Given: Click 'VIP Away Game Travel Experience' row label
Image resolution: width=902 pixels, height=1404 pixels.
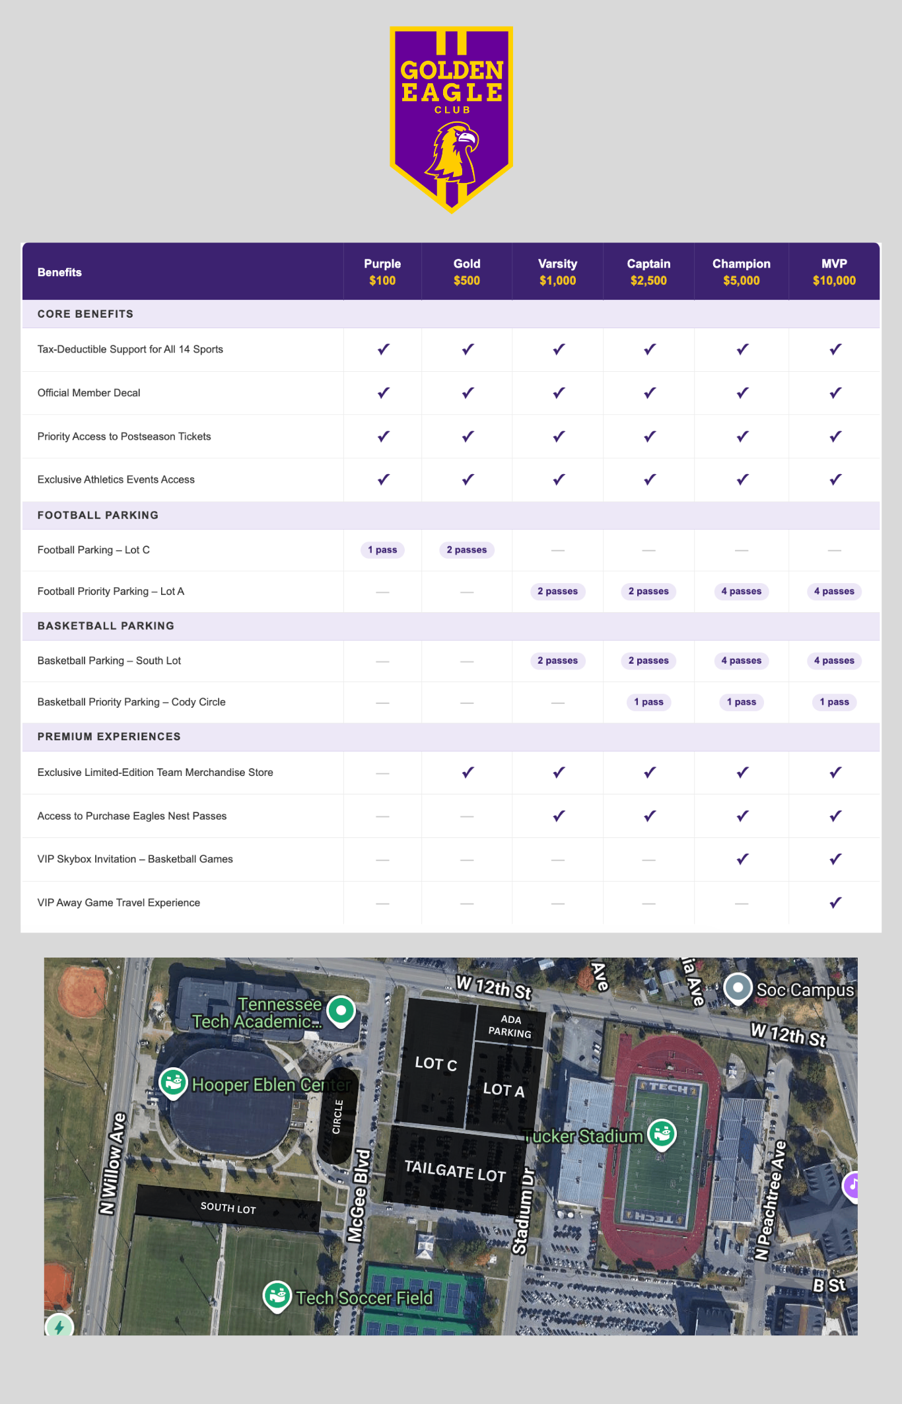Looking at the screenshot, I should click(x=119, y=903).
